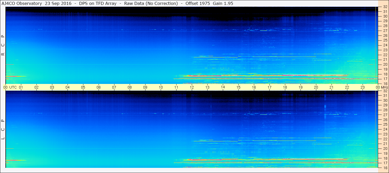Select the 23 hour time-axis marker
This screenshot has width=389, height=173.
coord(363,87)
